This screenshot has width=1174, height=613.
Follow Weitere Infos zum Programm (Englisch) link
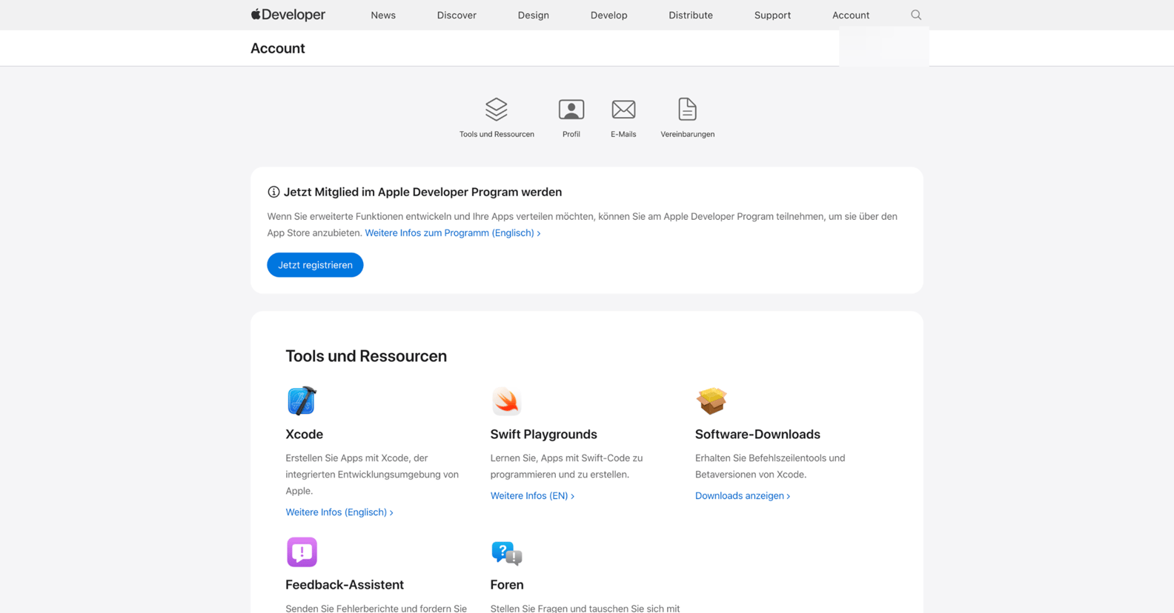pyautogui.click(x=453, y=232)
